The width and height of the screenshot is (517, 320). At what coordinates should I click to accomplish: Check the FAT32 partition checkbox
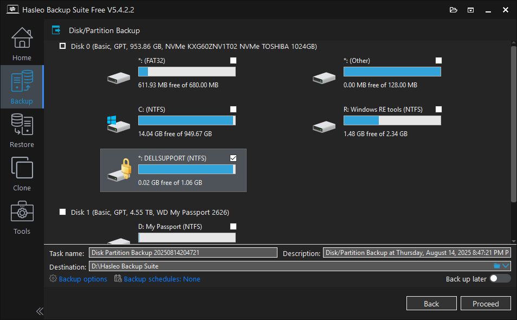click(233, 60)
